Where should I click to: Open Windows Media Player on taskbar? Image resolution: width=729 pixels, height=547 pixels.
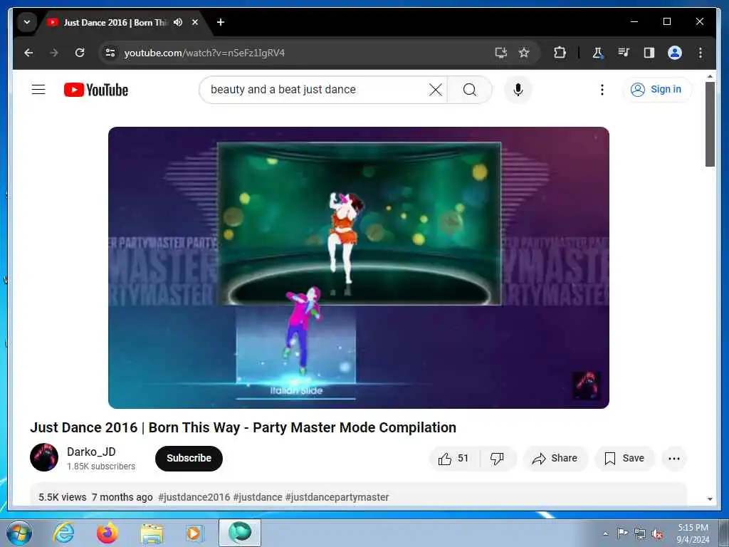tap(195, 533)
